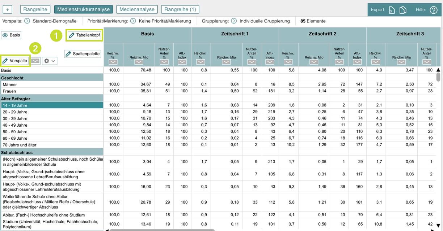Click the Gruppierung circle arrow icon
This screenshot has height=231, width=443.
point(234,21)
